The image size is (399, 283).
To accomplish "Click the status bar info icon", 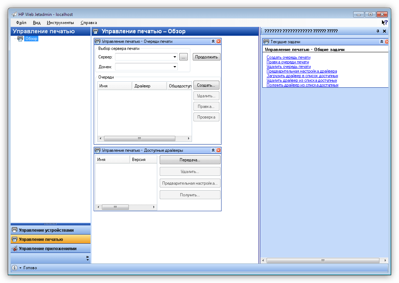I will pyautogui.click(x=15, y=268).
